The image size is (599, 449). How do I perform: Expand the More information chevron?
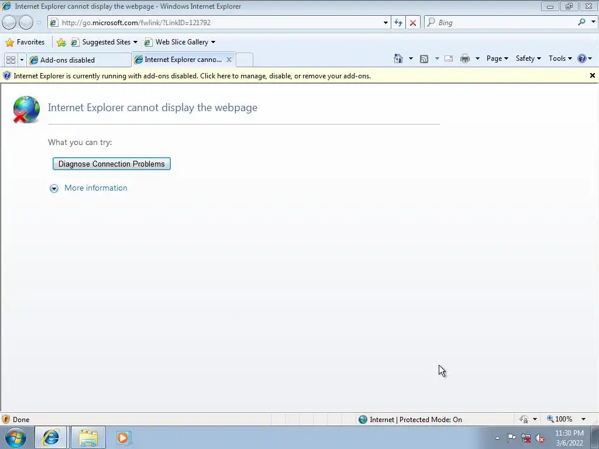tap(54, 188)
